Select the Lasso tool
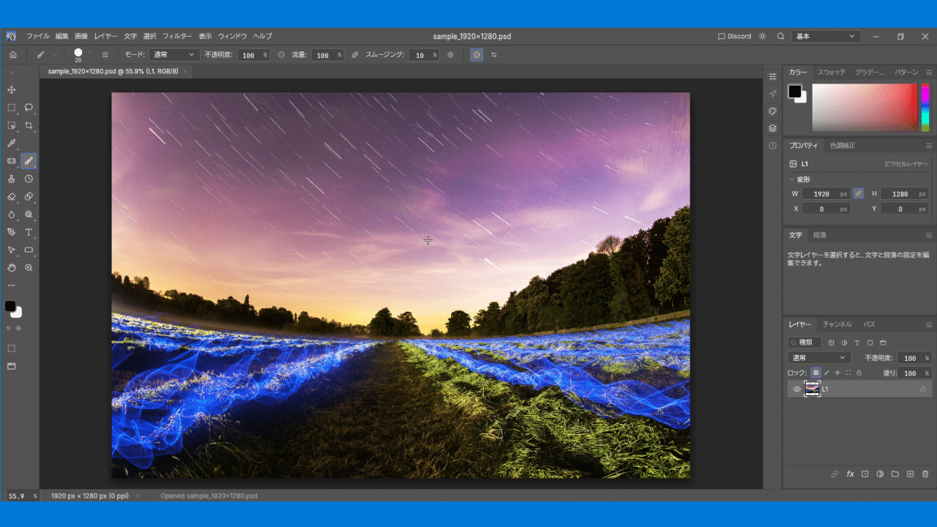 coord(29,108)
